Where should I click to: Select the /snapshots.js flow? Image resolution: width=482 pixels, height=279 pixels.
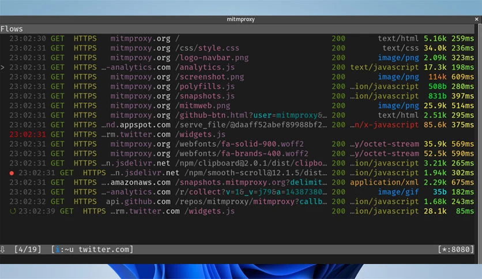point(237,96)
